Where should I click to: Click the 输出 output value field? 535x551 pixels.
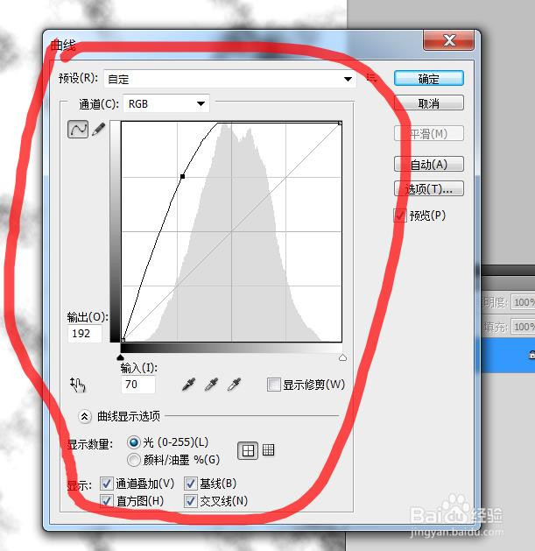point(85,334)
